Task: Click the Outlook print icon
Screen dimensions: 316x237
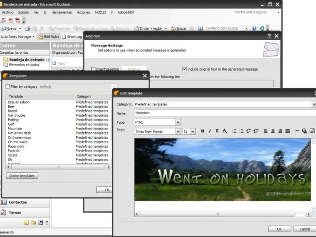Action: [x=27, y=28]
